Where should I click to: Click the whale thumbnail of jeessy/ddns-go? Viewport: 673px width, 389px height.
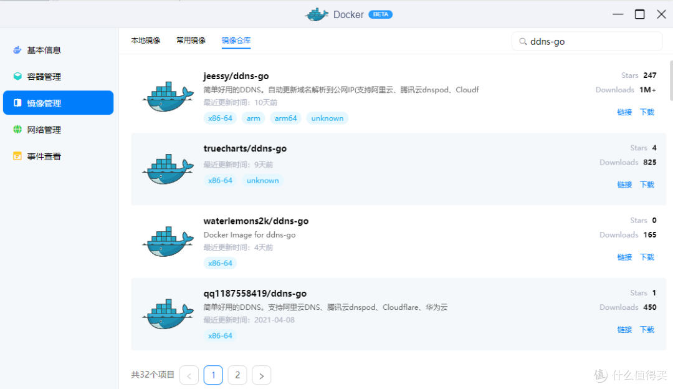click(x=168, y=97)
